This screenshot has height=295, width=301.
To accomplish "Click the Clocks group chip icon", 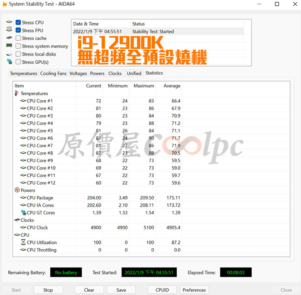I will (x=17, y=220).
